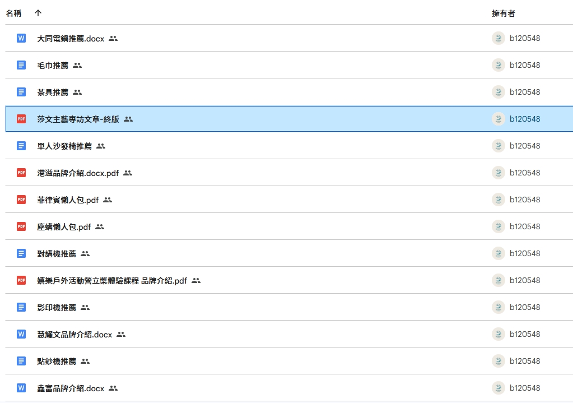Click owner avatar in 塵蟎懶人包.pdf row
573x403 pixels.
click(499, 226)
